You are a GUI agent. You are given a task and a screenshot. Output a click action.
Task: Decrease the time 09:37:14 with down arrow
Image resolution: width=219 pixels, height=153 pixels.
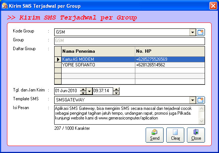117,93
